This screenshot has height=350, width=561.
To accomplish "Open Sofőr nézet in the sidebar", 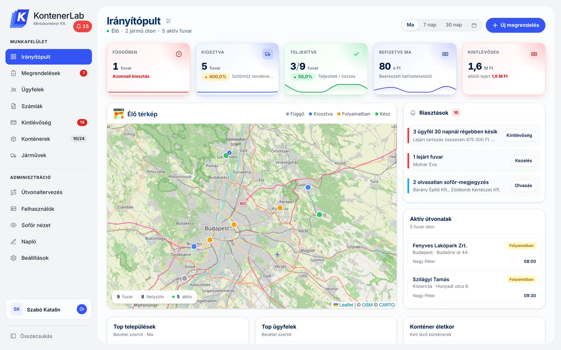I will pyautogui.click(x=49, y=225).
